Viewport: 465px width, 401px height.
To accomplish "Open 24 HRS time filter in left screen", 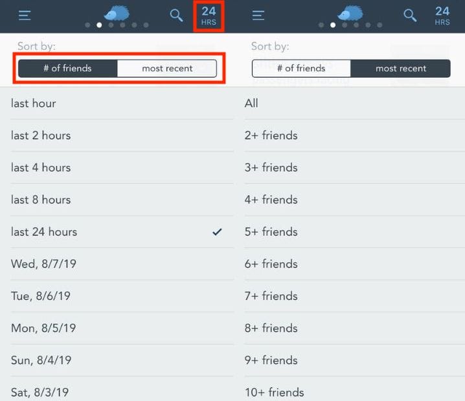I will point(209,16).
